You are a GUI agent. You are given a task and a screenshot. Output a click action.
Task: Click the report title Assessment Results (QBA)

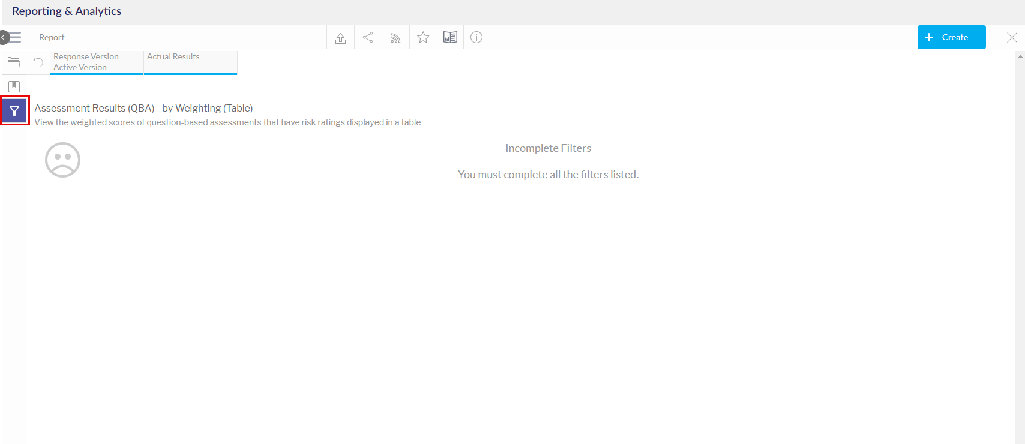tap(143, 108)
